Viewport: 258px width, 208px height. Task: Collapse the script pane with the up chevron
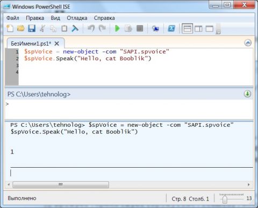(248, 43)
